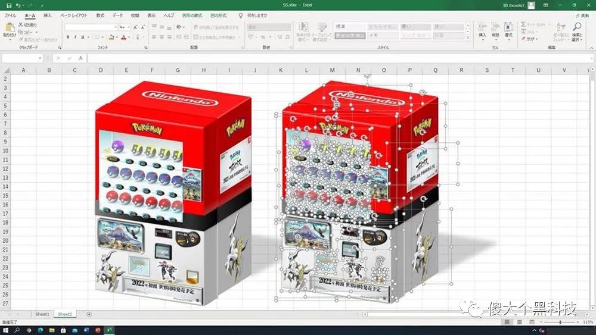Image resolution: width=596 pixels, height=335 pixels.
Task: Toggle Wrap Text (折り返して全体を表示する)
Action: tap(216, 27)
